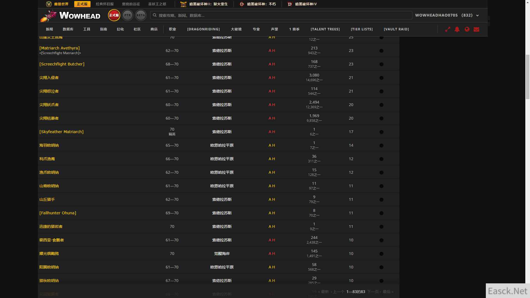Go to 下一页 in pagination

[x=374, y=292]
